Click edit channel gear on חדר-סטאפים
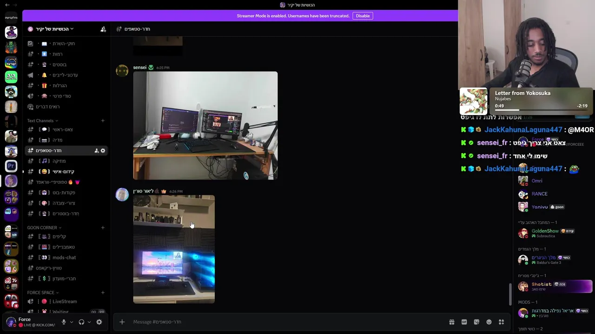 coord(103,151)
